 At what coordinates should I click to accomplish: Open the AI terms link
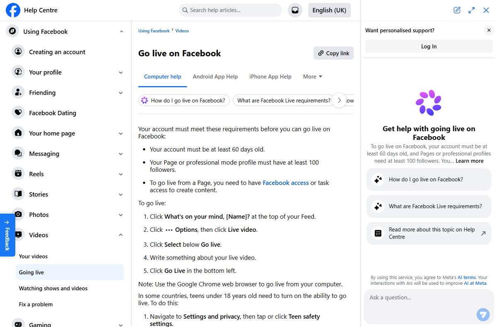467,277
